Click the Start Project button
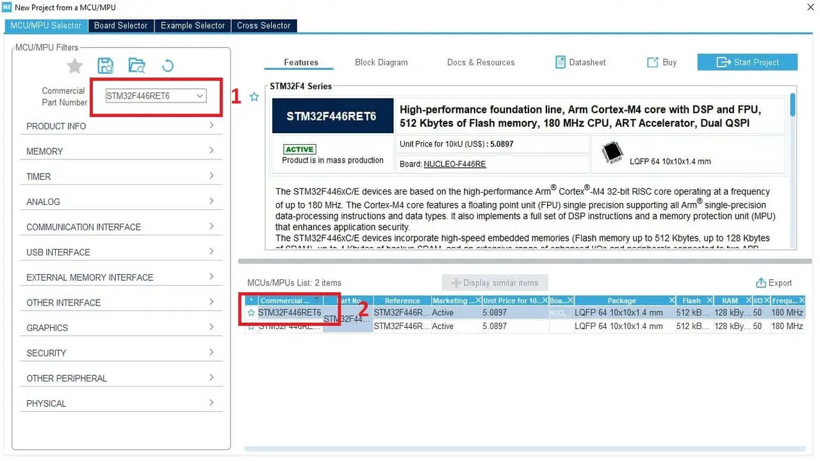This screenshot has width=820, height=461. [747, 62]
